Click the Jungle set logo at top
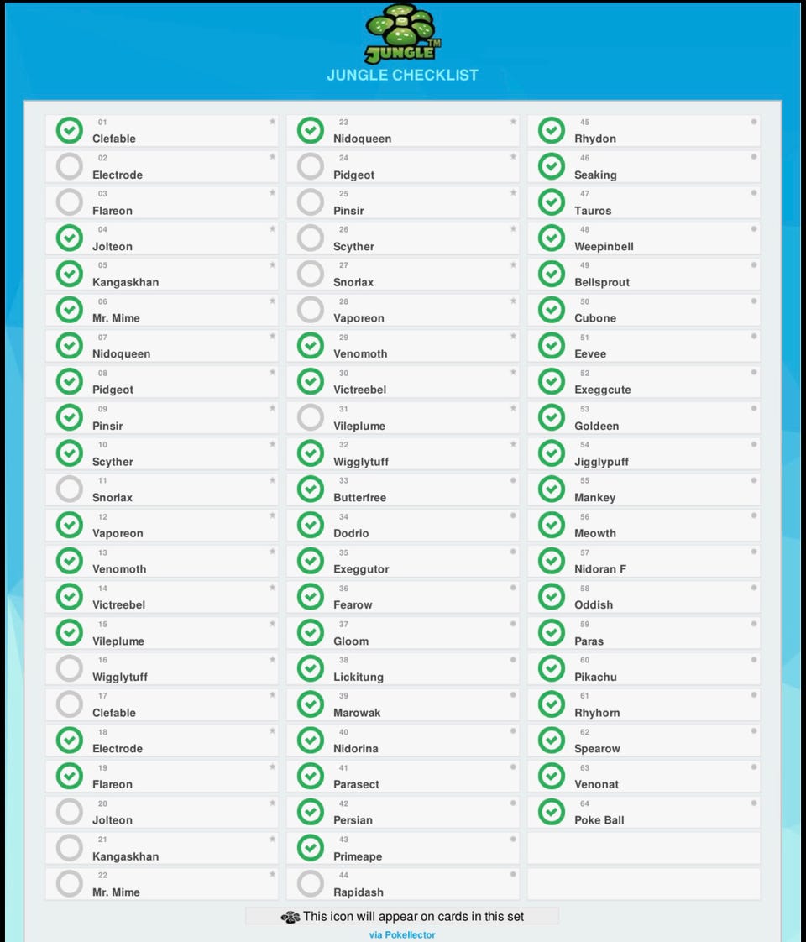Image resolution: width=806 pixels, height=942 pixels. coord(402,34)
